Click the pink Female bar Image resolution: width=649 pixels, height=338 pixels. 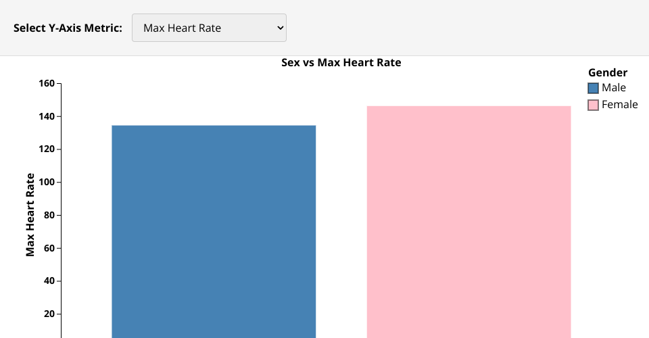point(468,222)
